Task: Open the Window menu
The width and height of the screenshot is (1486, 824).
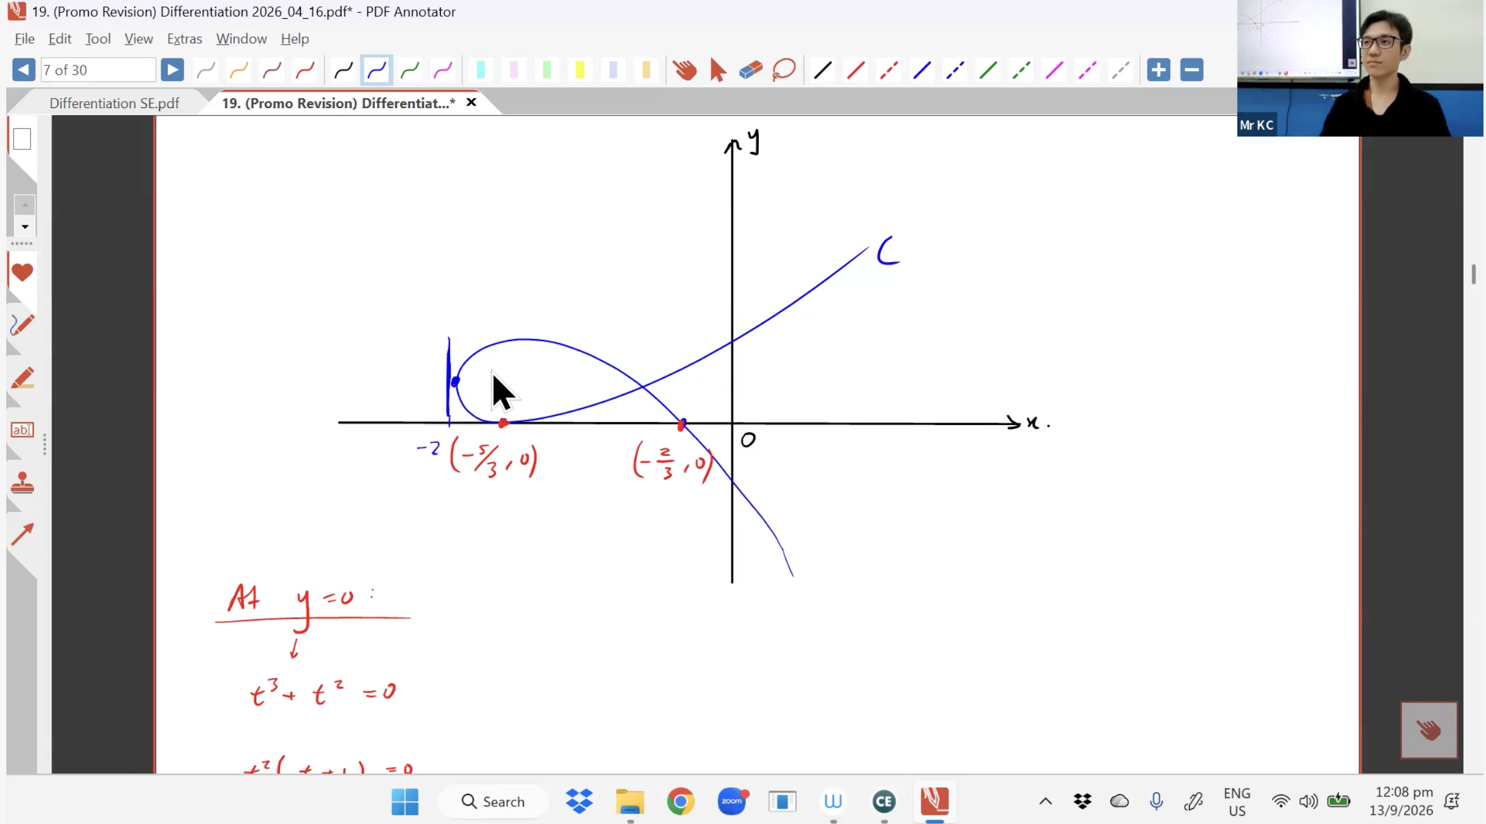Action: [x=242, y=38]
